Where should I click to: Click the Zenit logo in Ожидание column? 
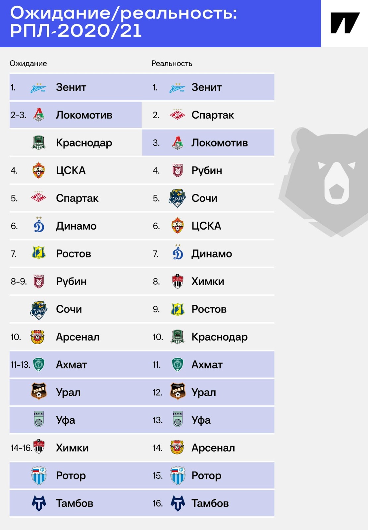click(x=38, y=88)
